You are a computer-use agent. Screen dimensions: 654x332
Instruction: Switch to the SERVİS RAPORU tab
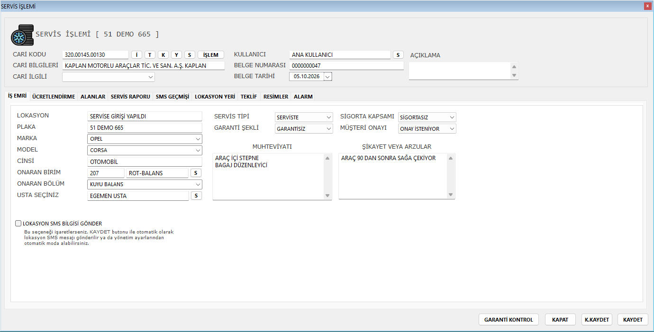click(130, 97)
